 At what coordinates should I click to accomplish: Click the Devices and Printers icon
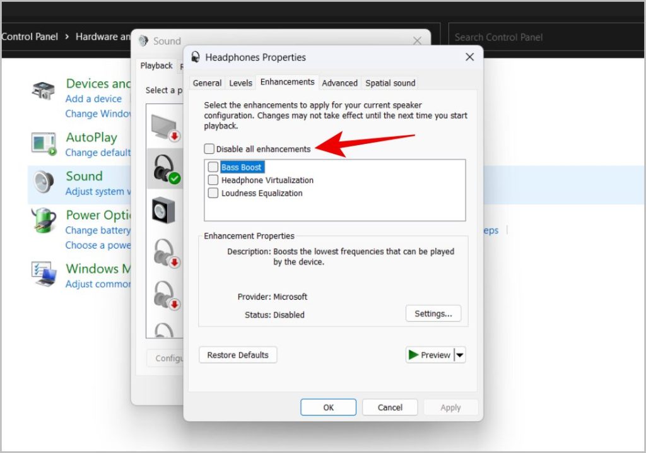point(44,91)
